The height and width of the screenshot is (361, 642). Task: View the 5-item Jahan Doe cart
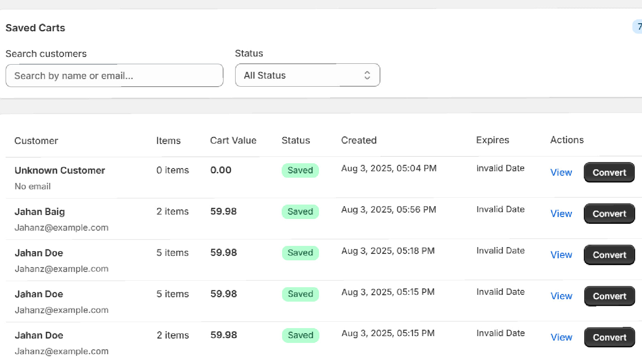561,255
